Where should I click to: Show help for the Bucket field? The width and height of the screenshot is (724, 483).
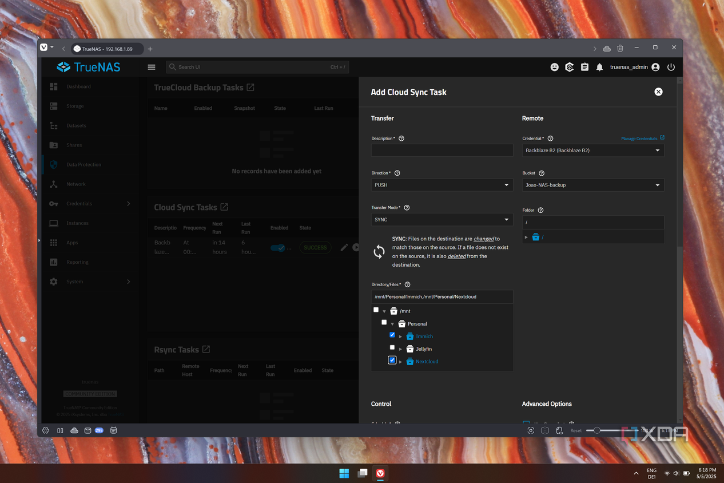(x=542, y=173)
